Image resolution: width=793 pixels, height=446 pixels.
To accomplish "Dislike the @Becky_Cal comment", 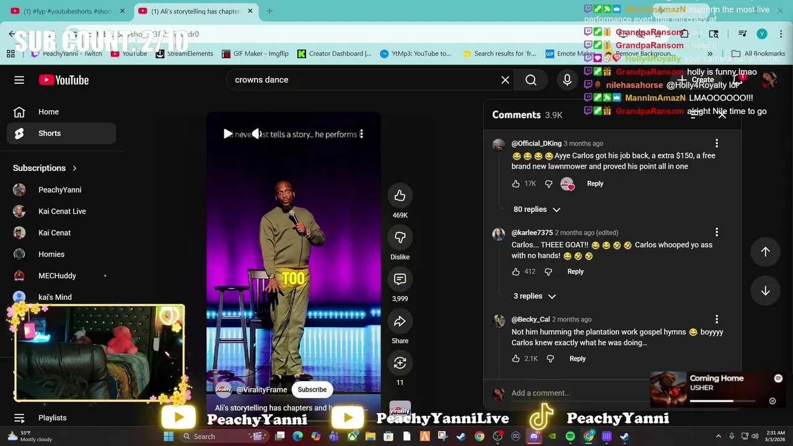I will click(x=550, y=359).
